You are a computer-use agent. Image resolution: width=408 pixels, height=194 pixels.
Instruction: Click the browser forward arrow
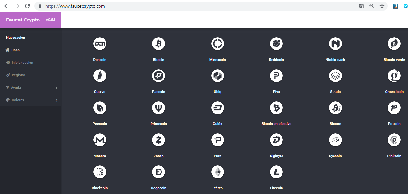click(x=17, y=6)
